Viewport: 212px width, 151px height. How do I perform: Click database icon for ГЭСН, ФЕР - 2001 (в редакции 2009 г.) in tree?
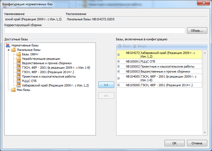[x=19, y=68]
